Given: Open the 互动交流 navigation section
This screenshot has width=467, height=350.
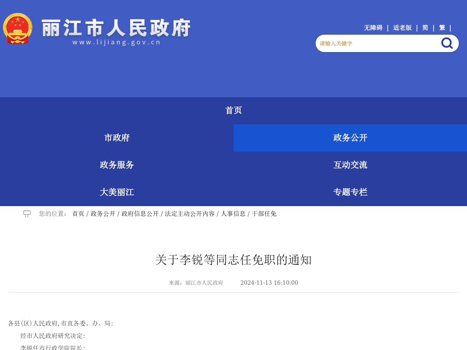Looking at the screenshot, I should point(350,165).
